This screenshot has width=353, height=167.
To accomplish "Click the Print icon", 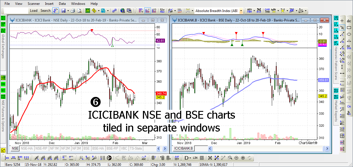I will [x=73, y=11].
